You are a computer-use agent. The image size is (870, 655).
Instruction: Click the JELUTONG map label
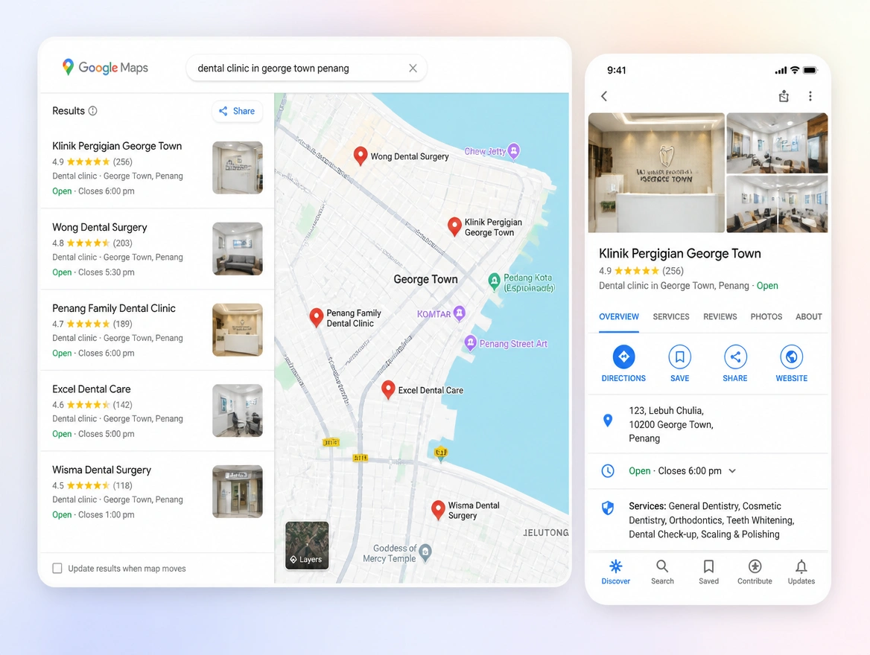tap(546, 532)
